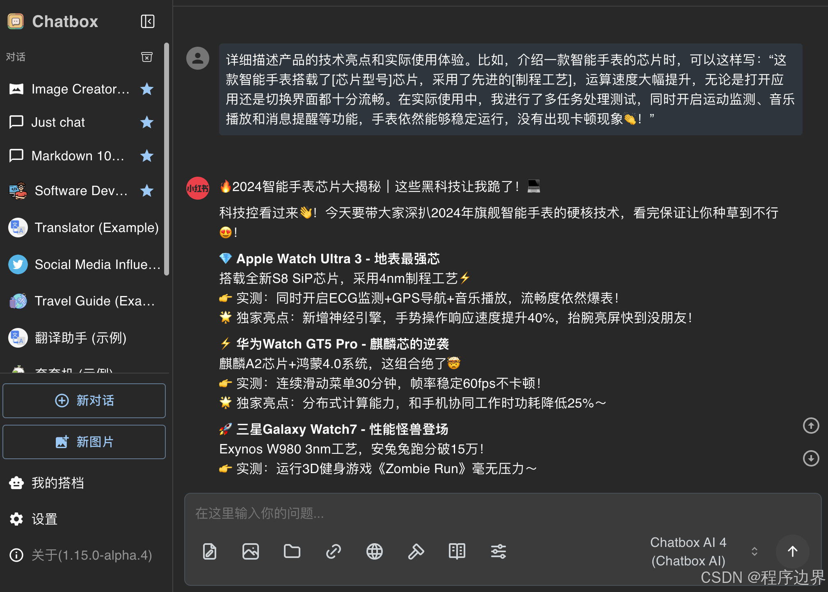Click the heading 华为Watch GT5 Pro - 麒麟芯的逆袭

tap(343, 344)
